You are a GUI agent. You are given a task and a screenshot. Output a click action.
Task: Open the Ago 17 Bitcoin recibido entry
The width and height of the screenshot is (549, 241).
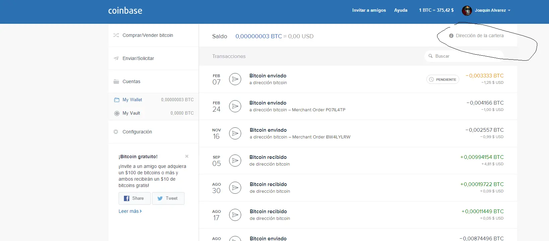pyautogui.click(x=358, y=215)
